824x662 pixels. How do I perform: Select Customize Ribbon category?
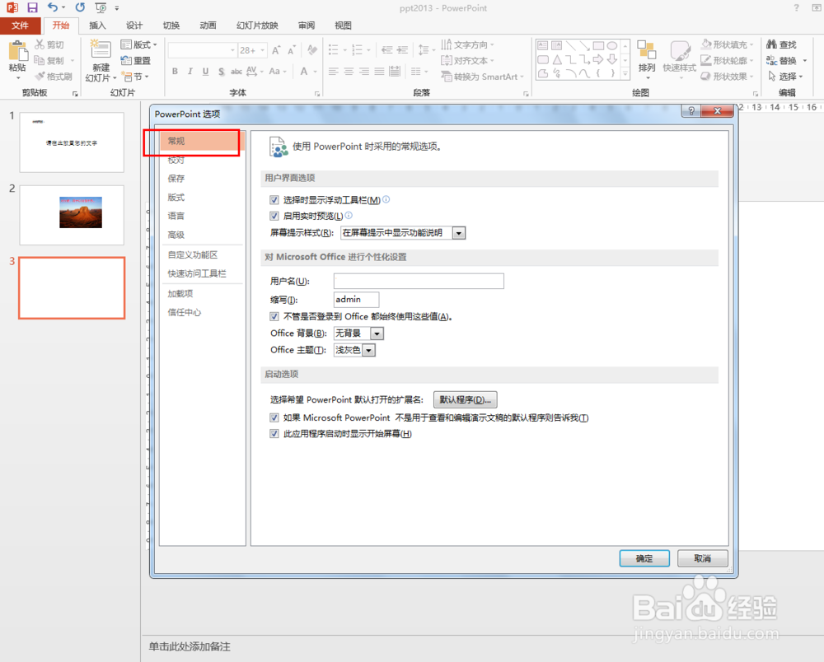tap(202, 254)
